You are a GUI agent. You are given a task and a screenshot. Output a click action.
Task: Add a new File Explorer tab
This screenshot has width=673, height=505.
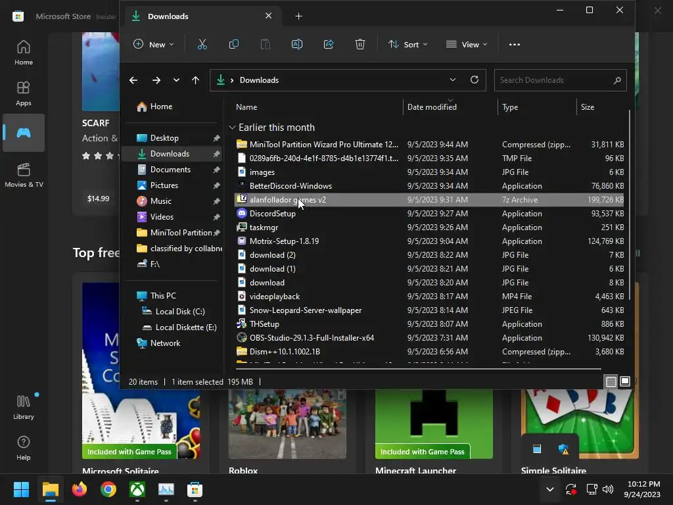[299, 16]
